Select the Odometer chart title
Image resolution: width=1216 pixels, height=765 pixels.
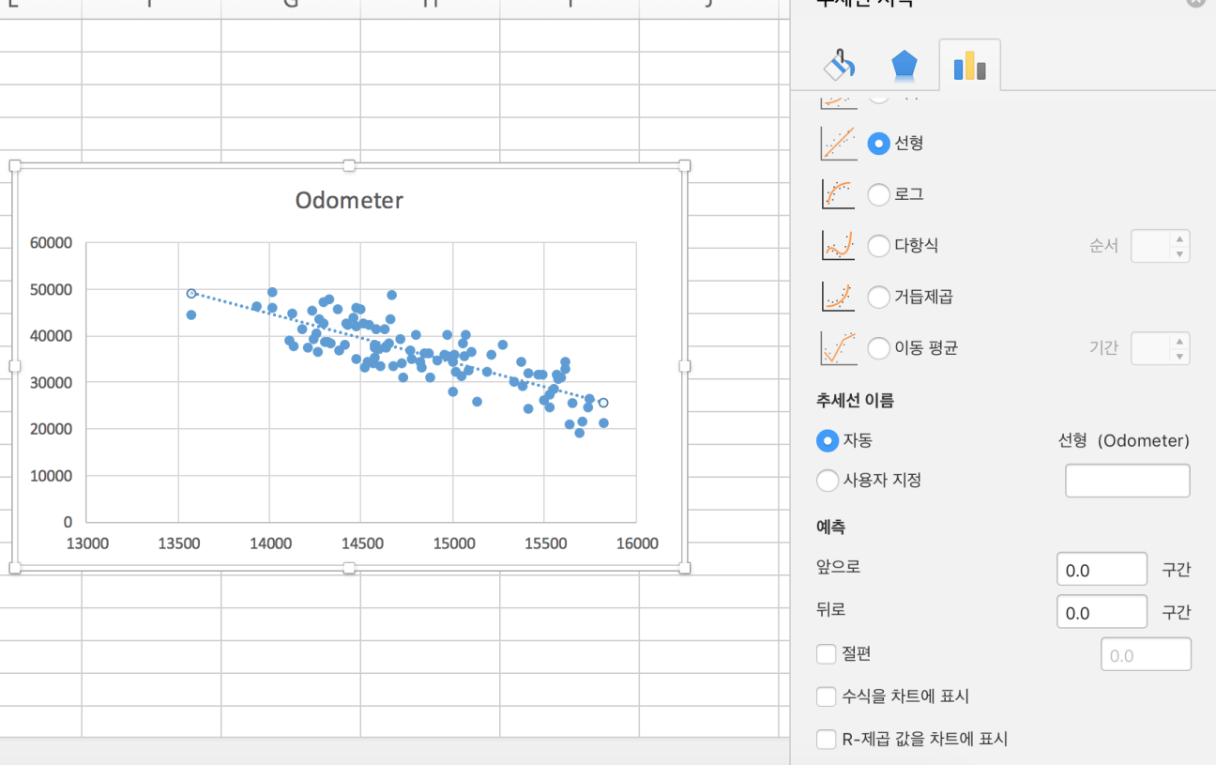click(x=349, y=200)
